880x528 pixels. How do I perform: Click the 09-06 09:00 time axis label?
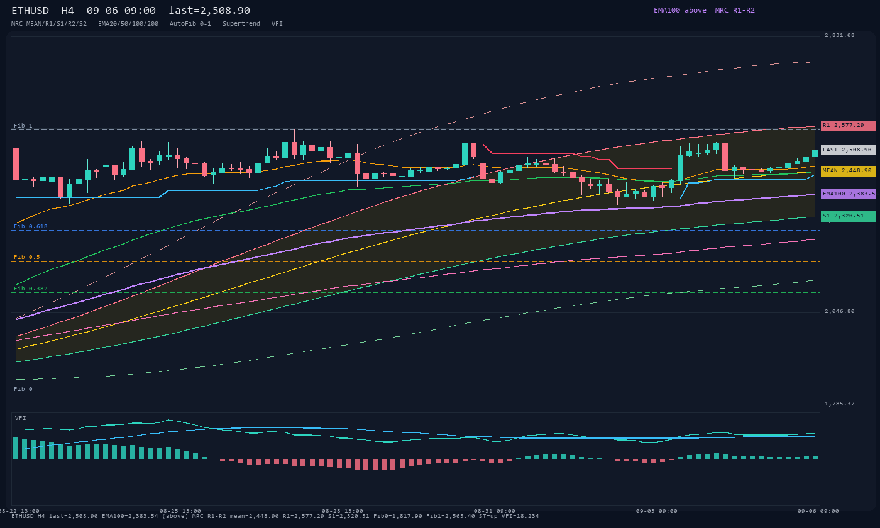(x=819, y=511)
